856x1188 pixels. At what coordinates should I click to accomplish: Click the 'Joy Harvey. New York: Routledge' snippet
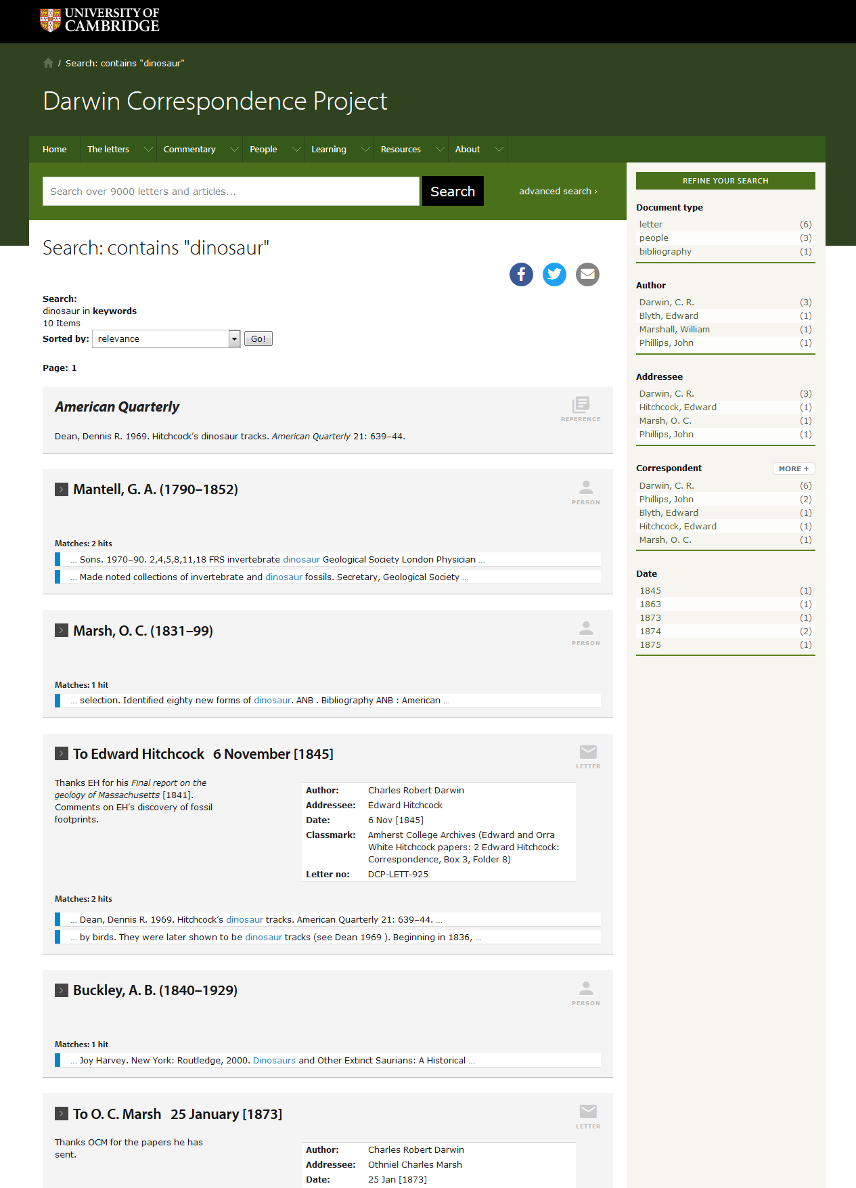[x=328, y=1061]
